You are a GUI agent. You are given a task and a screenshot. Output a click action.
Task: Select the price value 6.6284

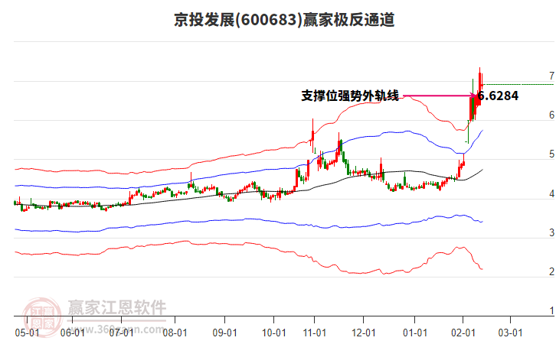tap(499, 96)
